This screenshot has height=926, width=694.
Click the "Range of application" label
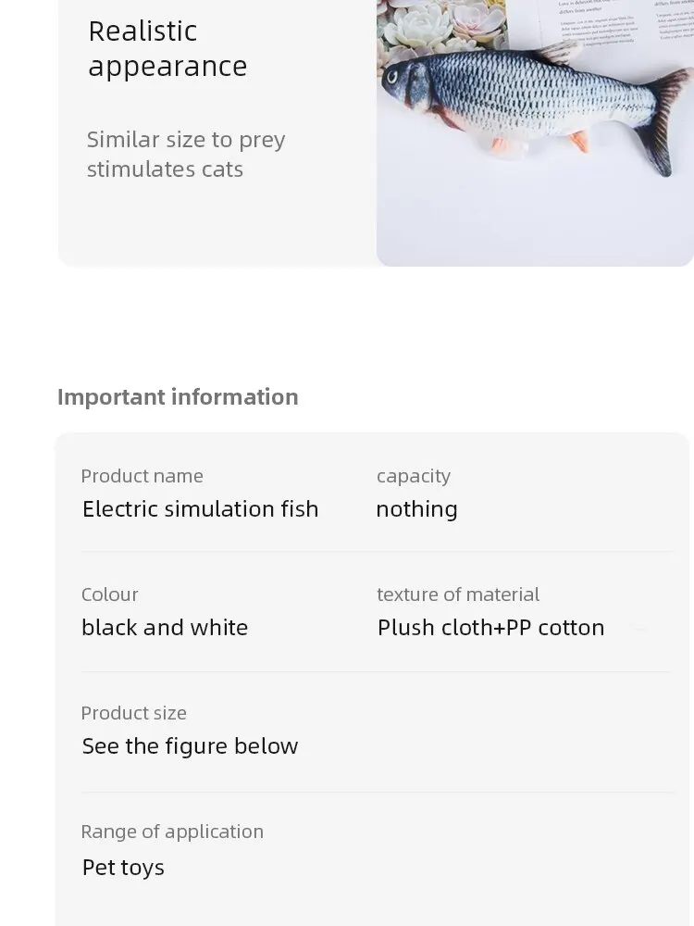[172, 832]
